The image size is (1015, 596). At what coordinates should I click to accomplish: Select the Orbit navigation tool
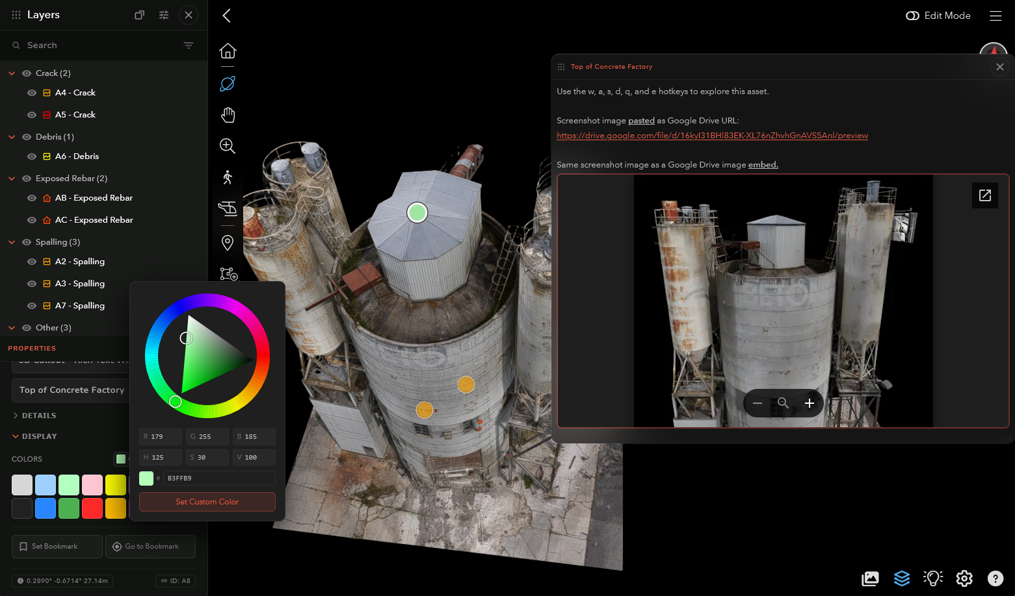[228, 84]
